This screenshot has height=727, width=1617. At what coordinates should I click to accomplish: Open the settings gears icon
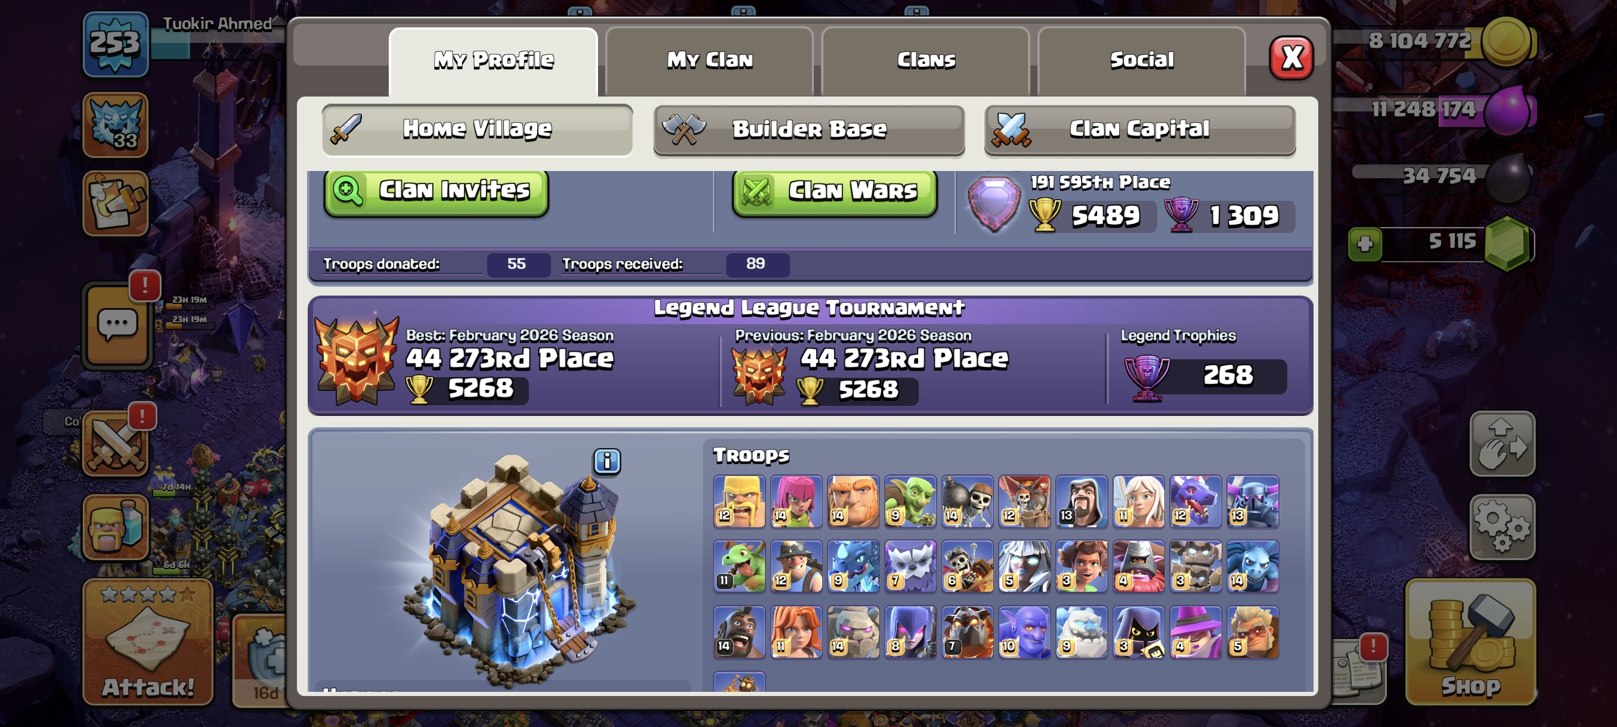(x=1501, y=526)
